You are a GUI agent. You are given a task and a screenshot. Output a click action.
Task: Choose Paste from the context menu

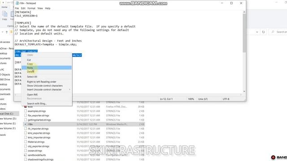pyautogui.click(x=47, y=68)
